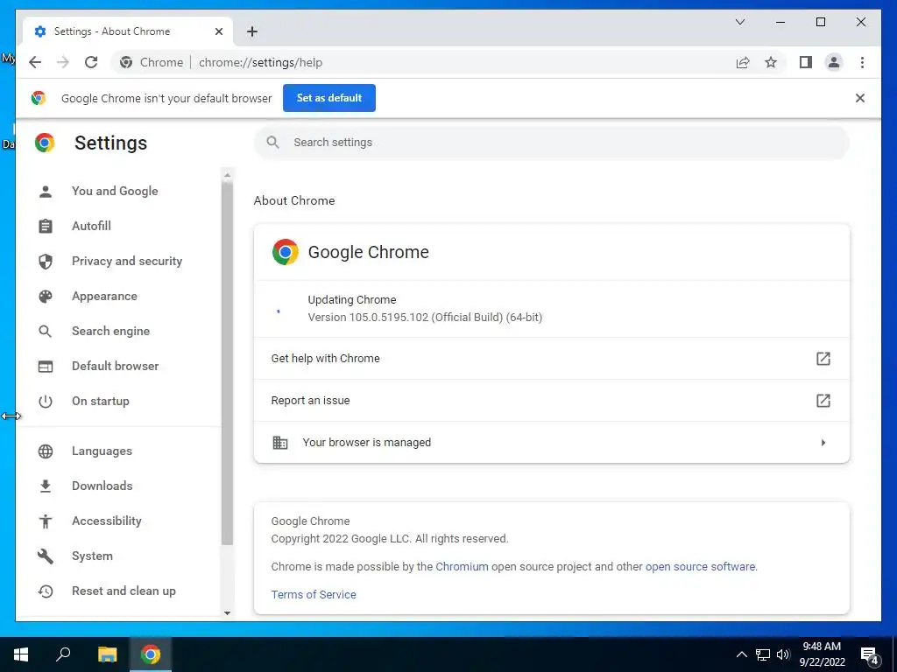Screen dimensions: 897x672
Task: Open Get help with Chrome
Action: point(552,358)
